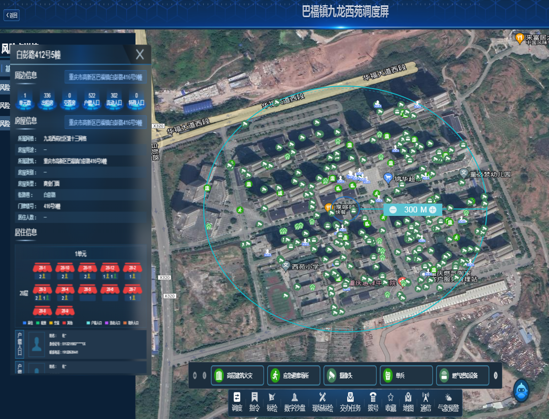Open the 数字沙盘 digital sandbox
The width and height of the screenshot is (549, 419).
click(x=295, y=401)
